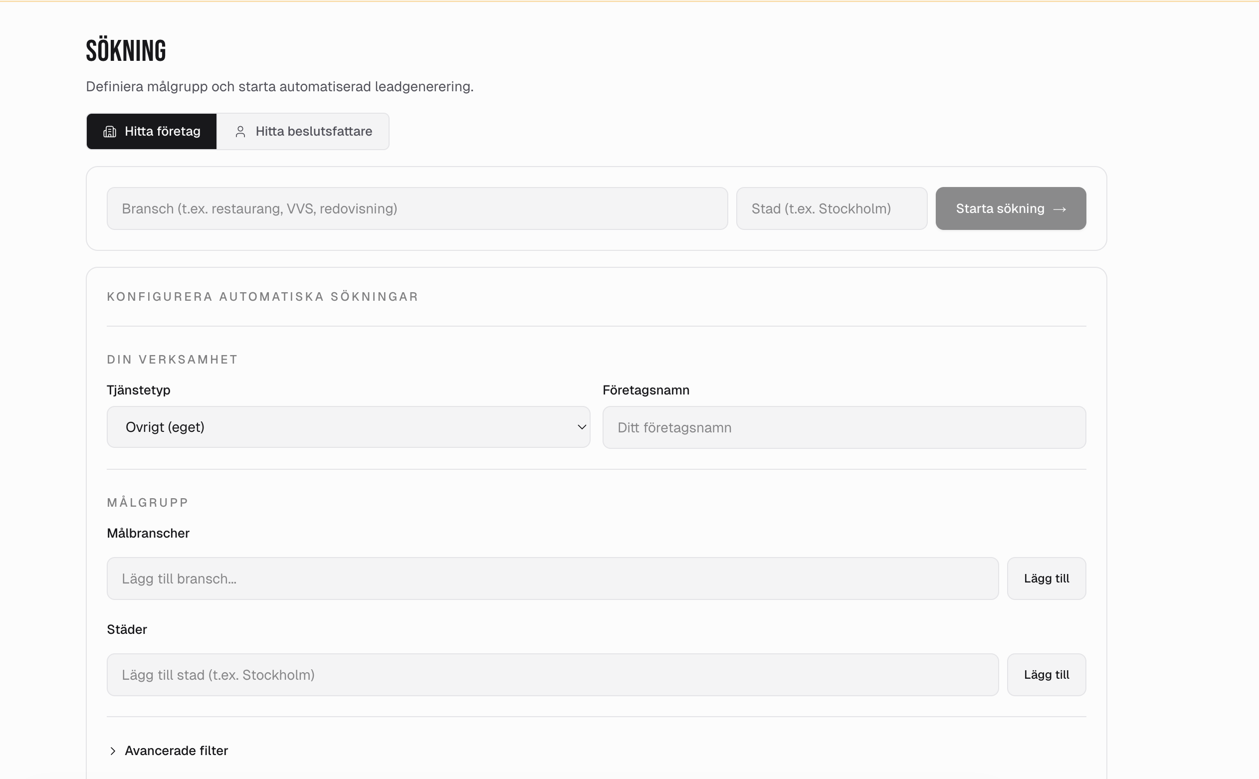Focus the Lägg till stad field
This screenshot has height=779, width=1259.
point(552,674)
